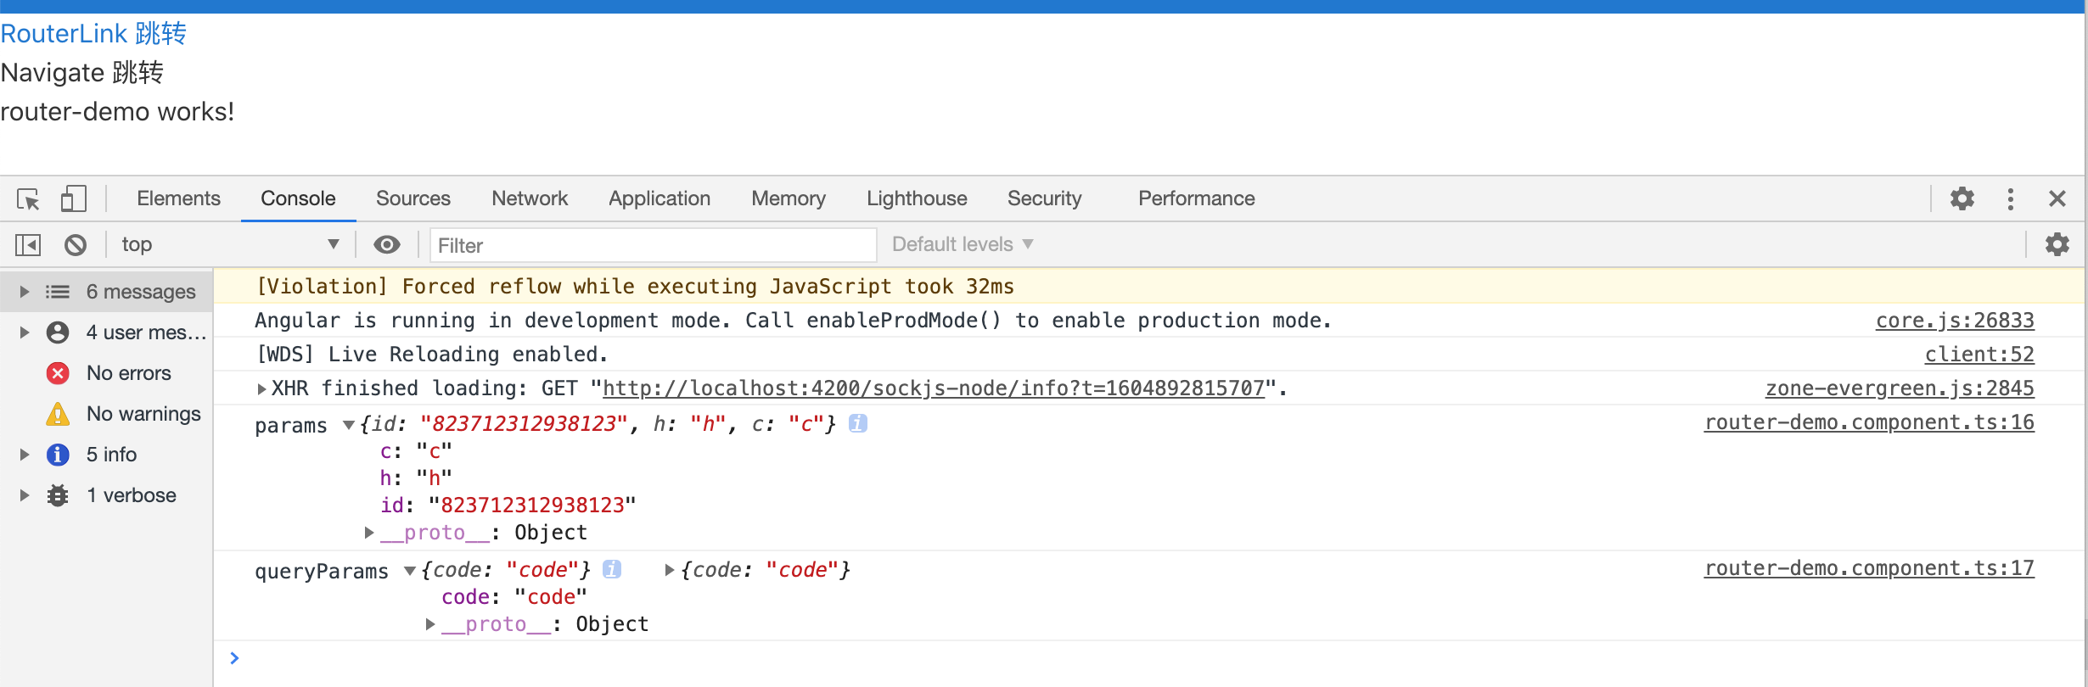2088x687 pixels.
Task: Toggle the console sidebar panel icon
Action: tap(28, 245)
